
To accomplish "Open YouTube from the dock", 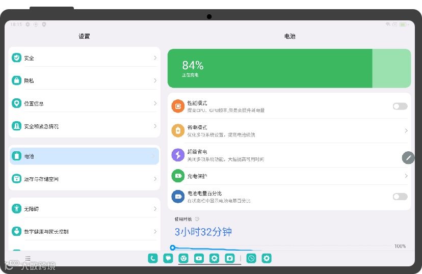I will click(199, 258).
